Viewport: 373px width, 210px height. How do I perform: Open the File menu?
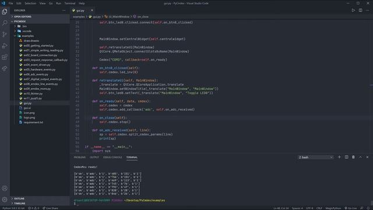[10, 3]
